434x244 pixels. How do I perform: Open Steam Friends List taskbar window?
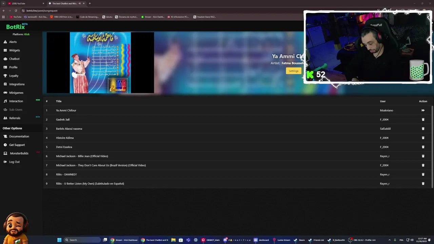click(316, 240)
